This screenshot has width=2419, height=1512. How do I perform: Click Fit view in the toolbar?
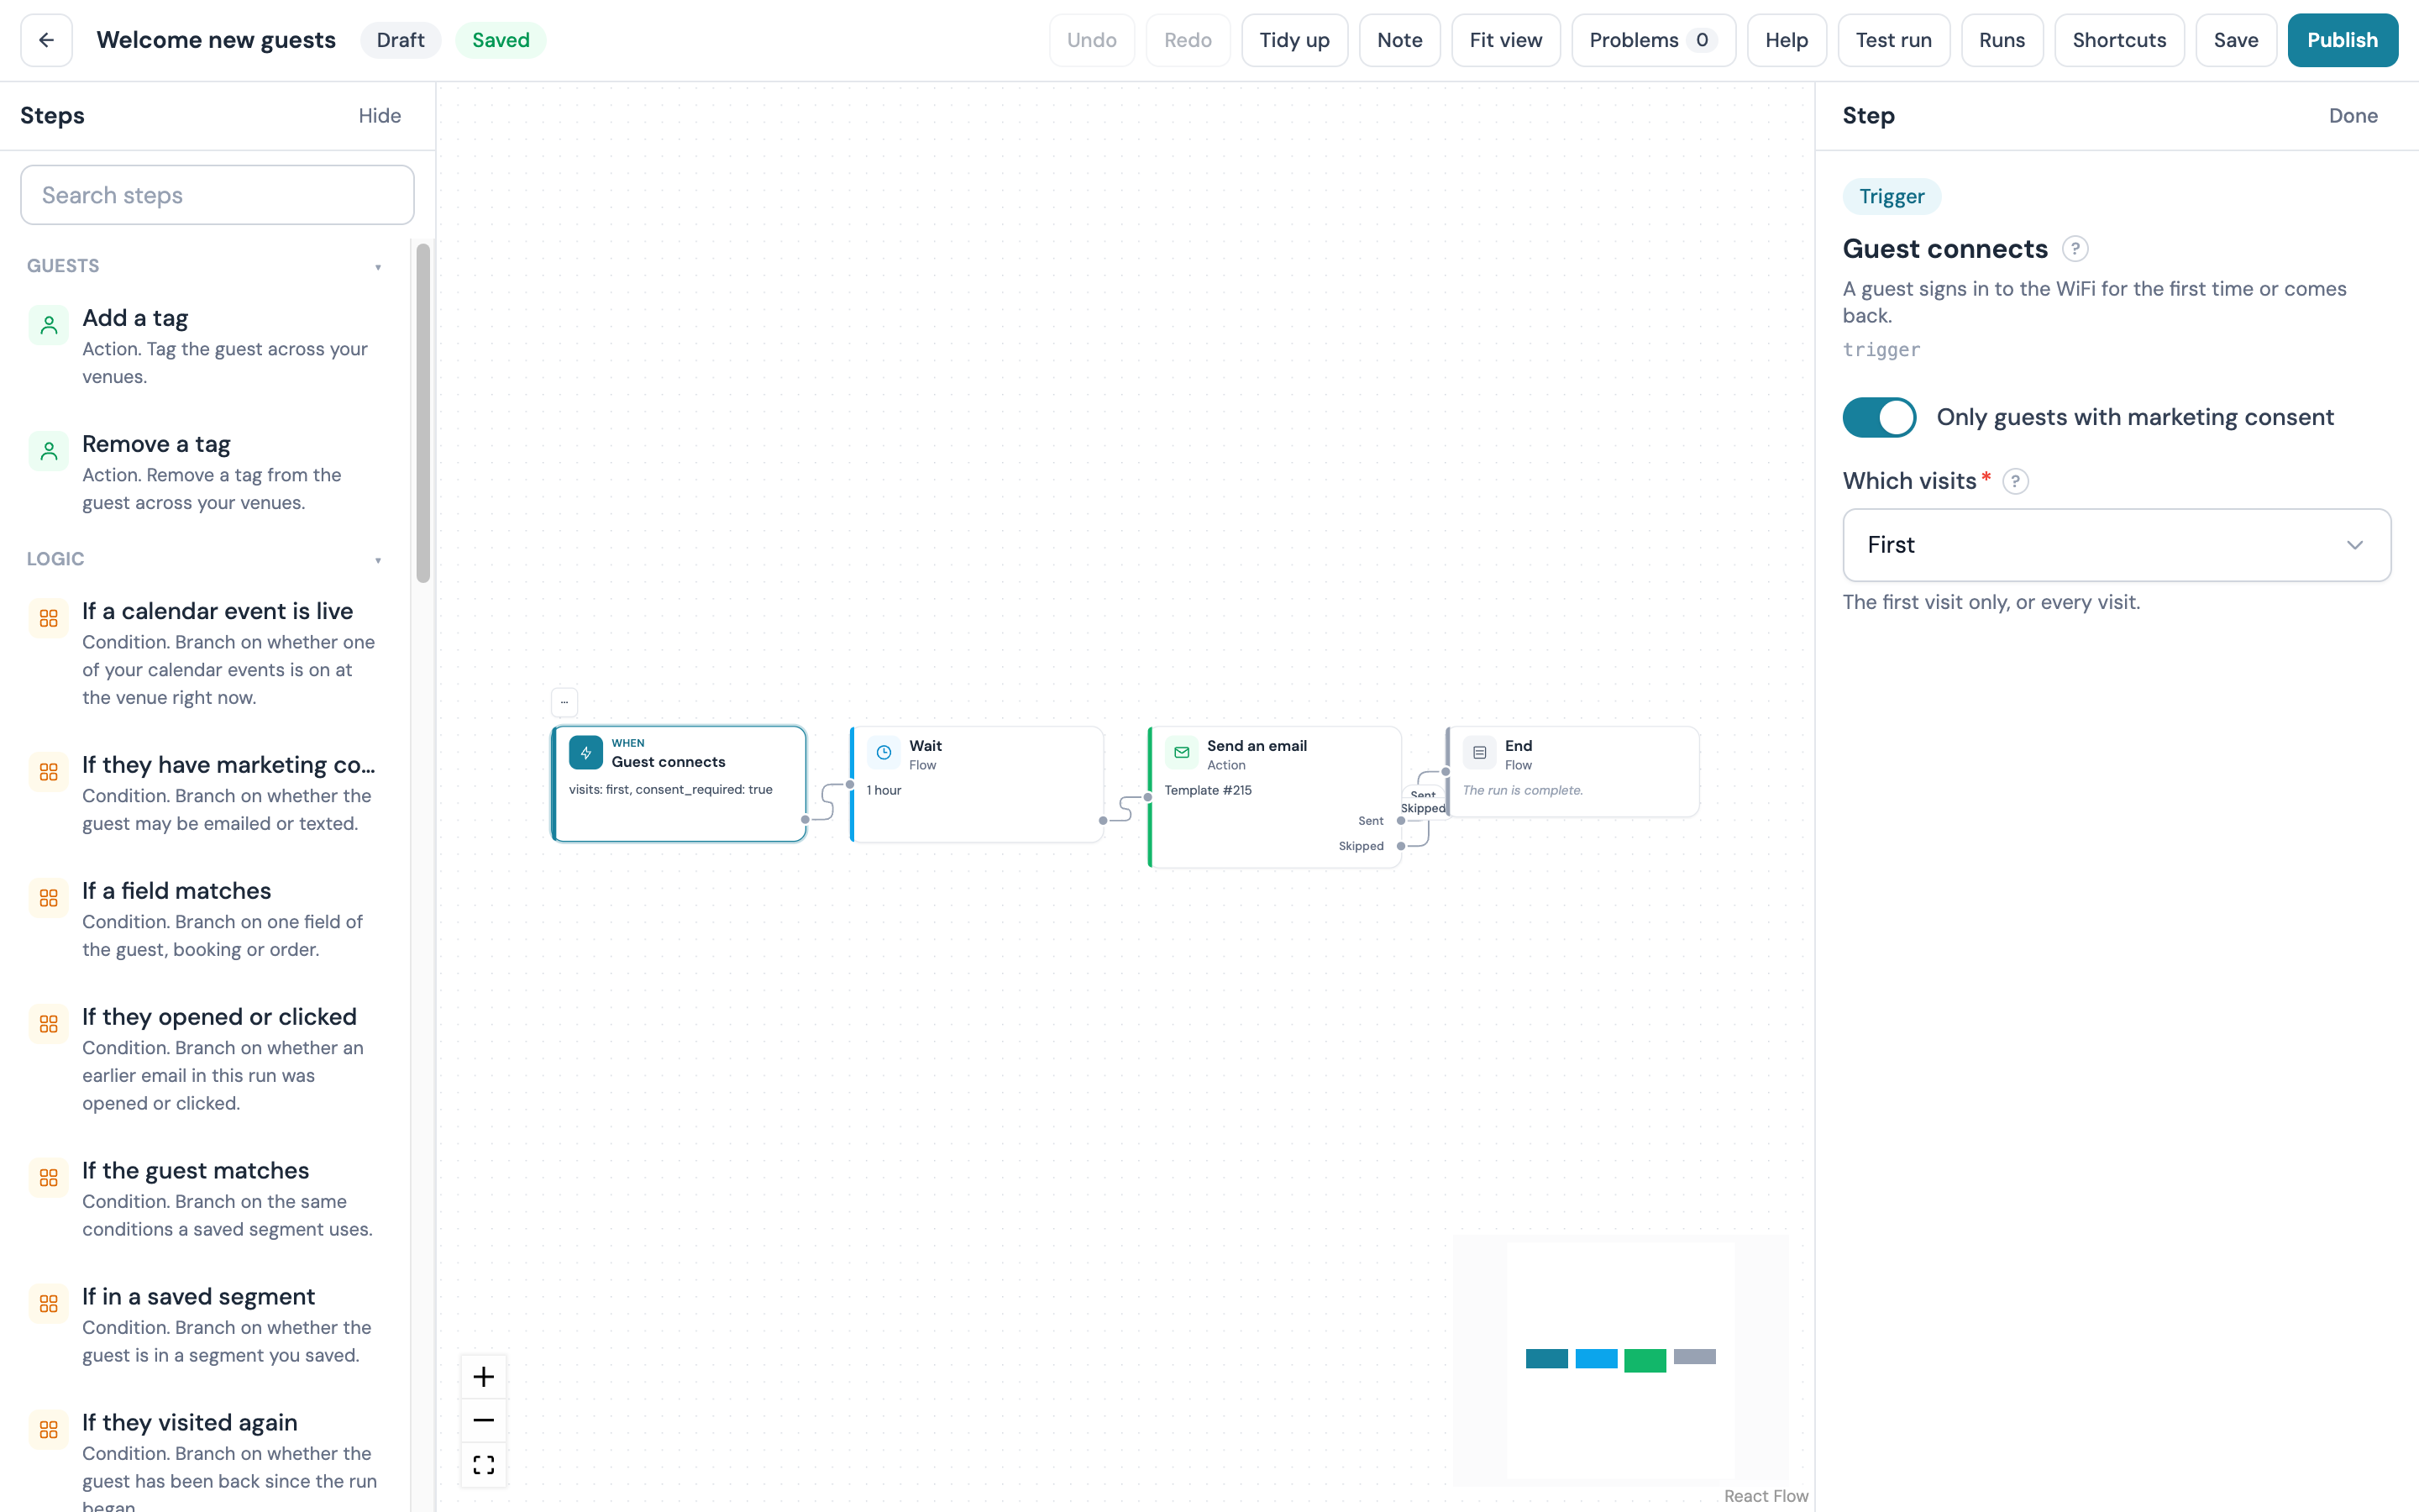coord(1505,40)
